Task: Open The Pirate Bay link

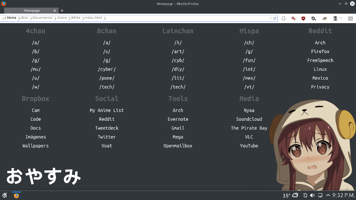Action: click(x=249, y=128)
